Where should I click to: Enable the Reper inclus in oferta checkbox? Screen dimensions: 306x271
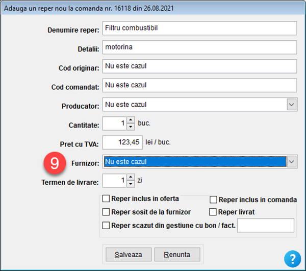tap(106, 199)
